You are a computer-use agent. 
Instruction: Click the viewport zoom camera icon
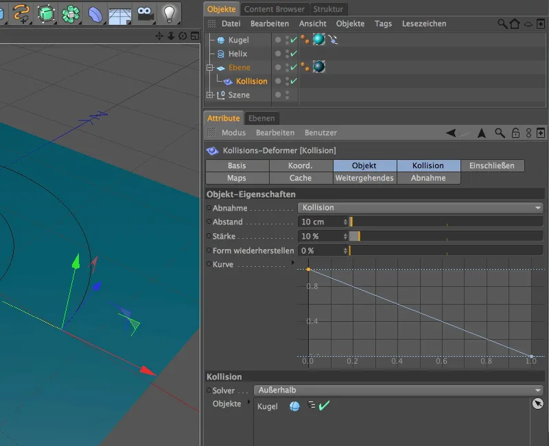pyautogui.click(x=171, y=36)
